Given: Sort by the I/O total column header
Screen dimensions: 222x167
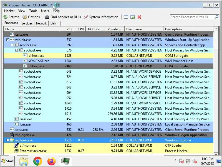Looking at the screenshot, I should [x=95, y=29].
